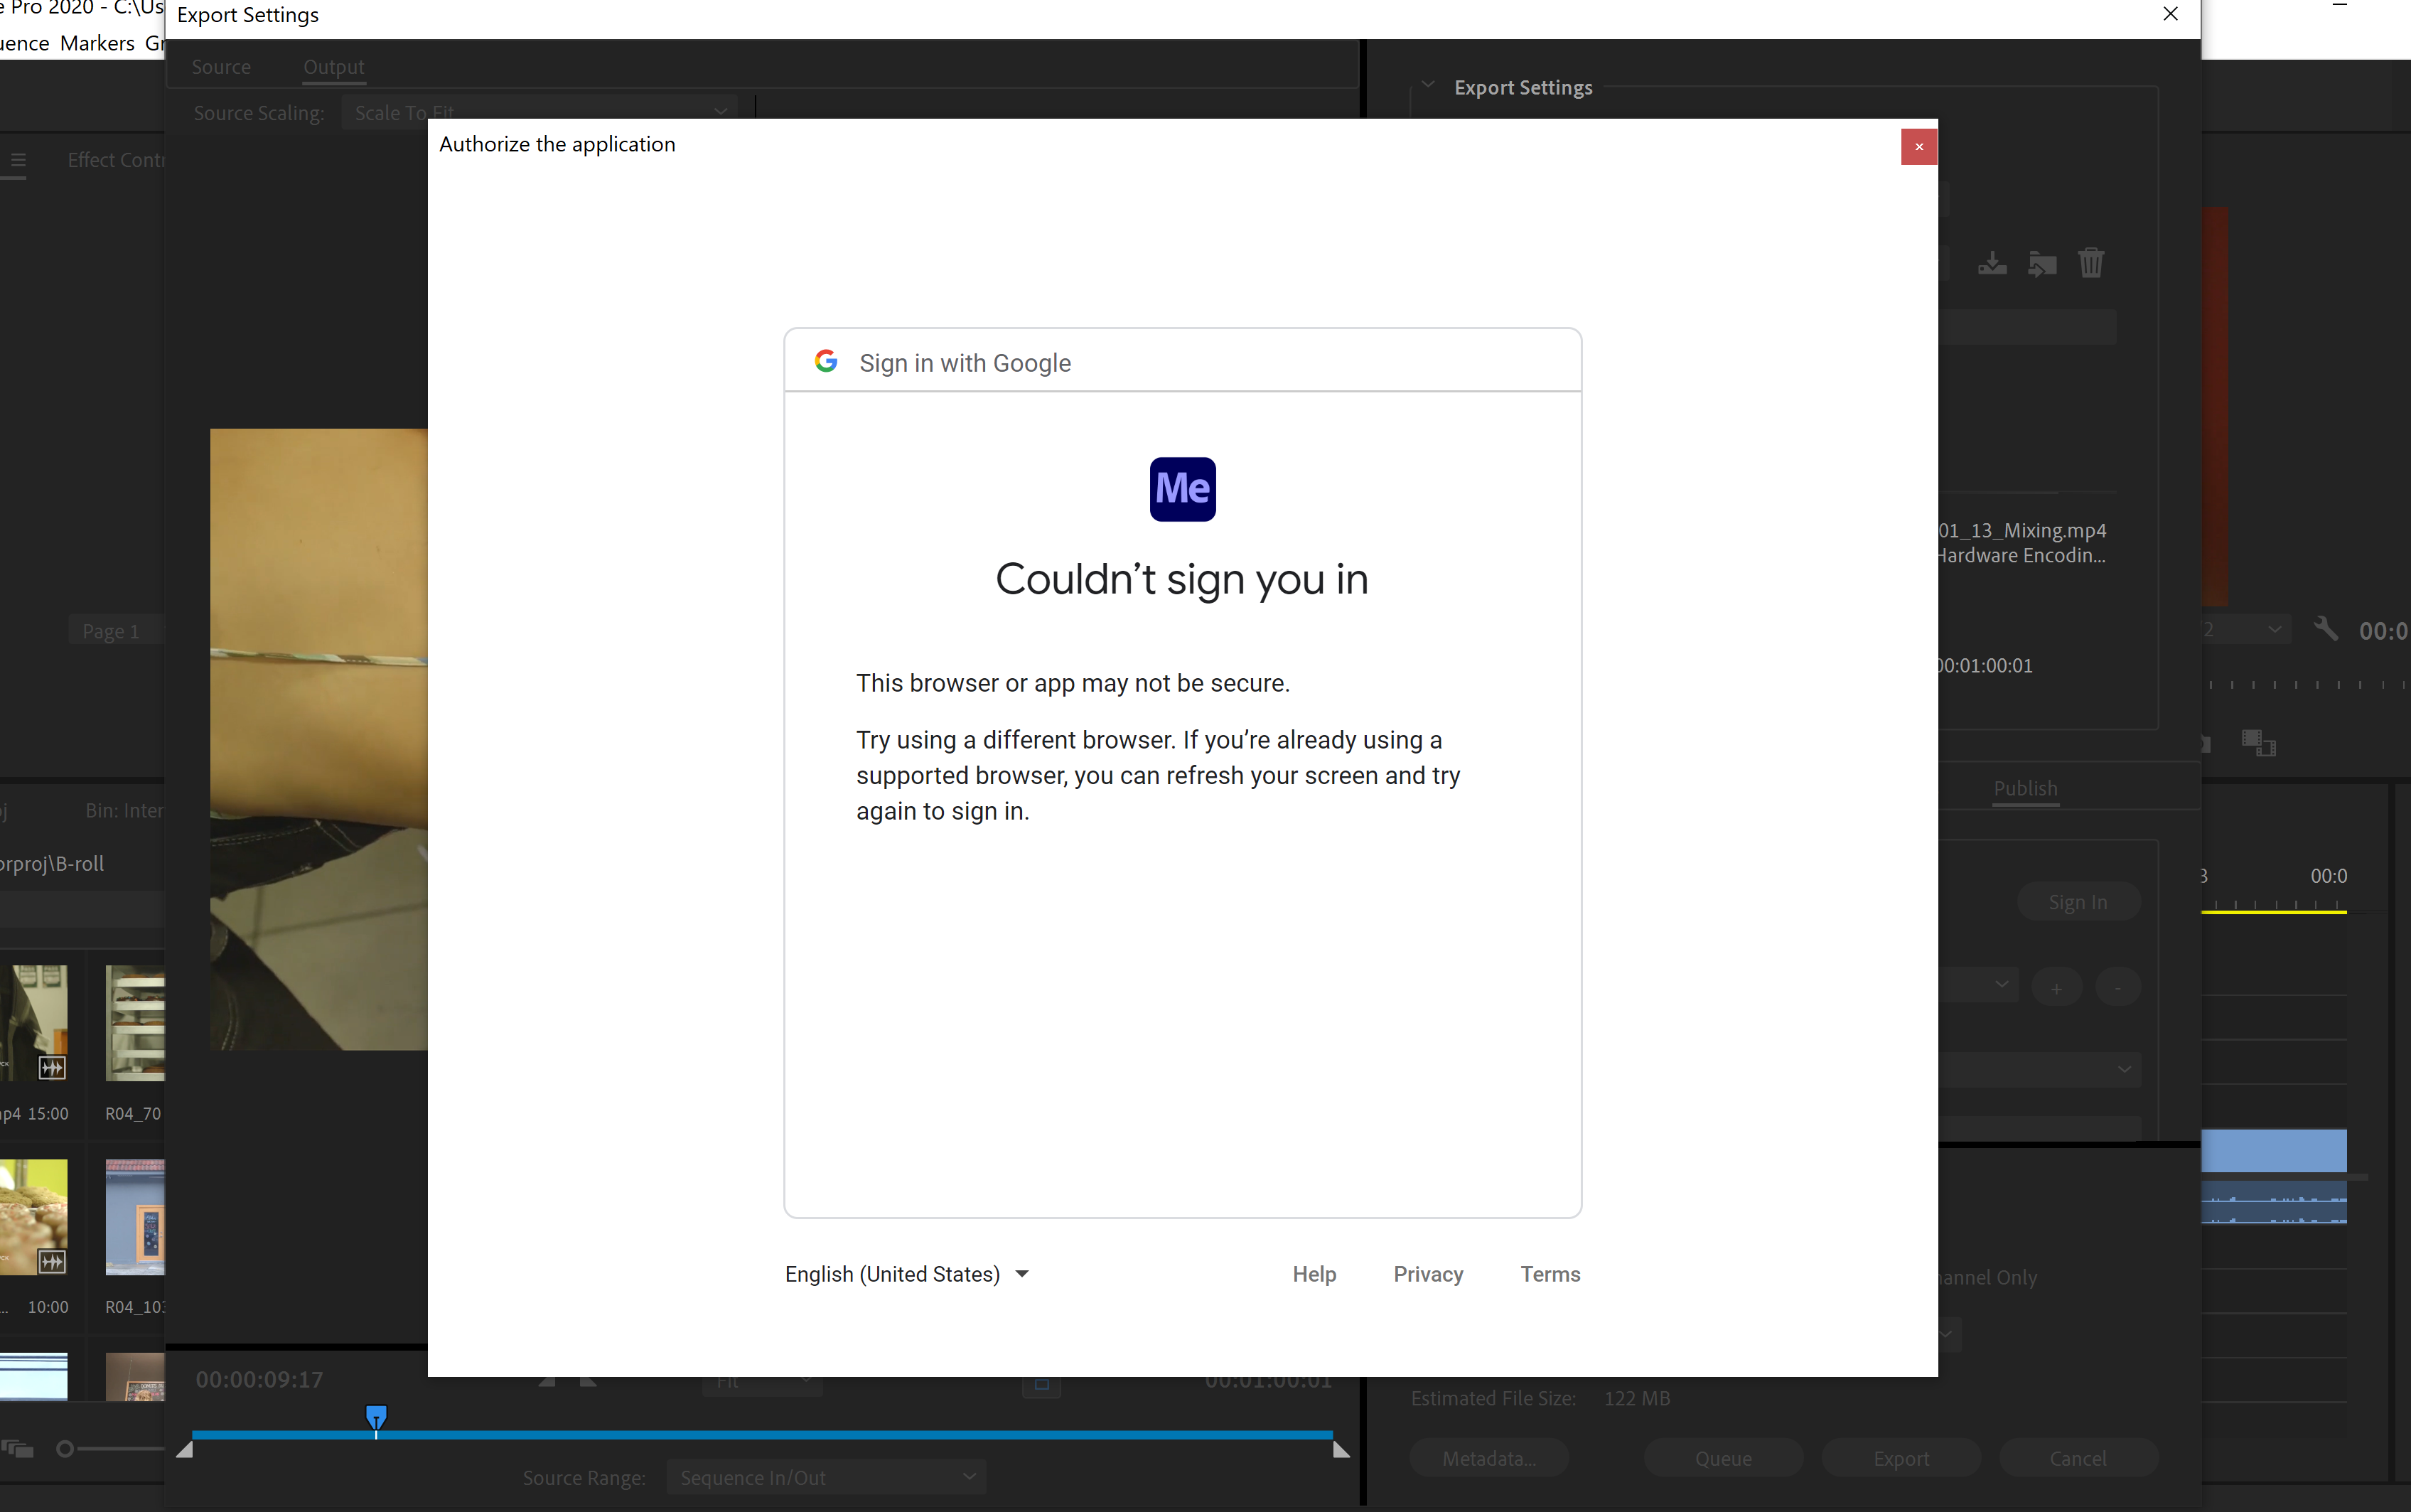This screenshot has width=2411, height=1512.
Task: Click the timeline zoom slider
Action: [x=64, y=1448]
